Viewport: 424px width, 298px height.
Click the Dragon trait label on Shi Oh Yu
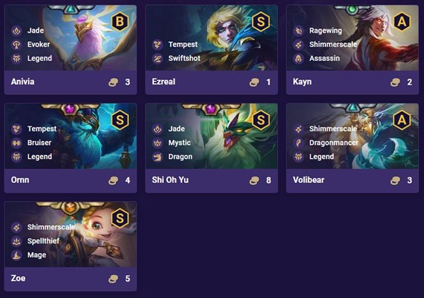click(180, 157)
